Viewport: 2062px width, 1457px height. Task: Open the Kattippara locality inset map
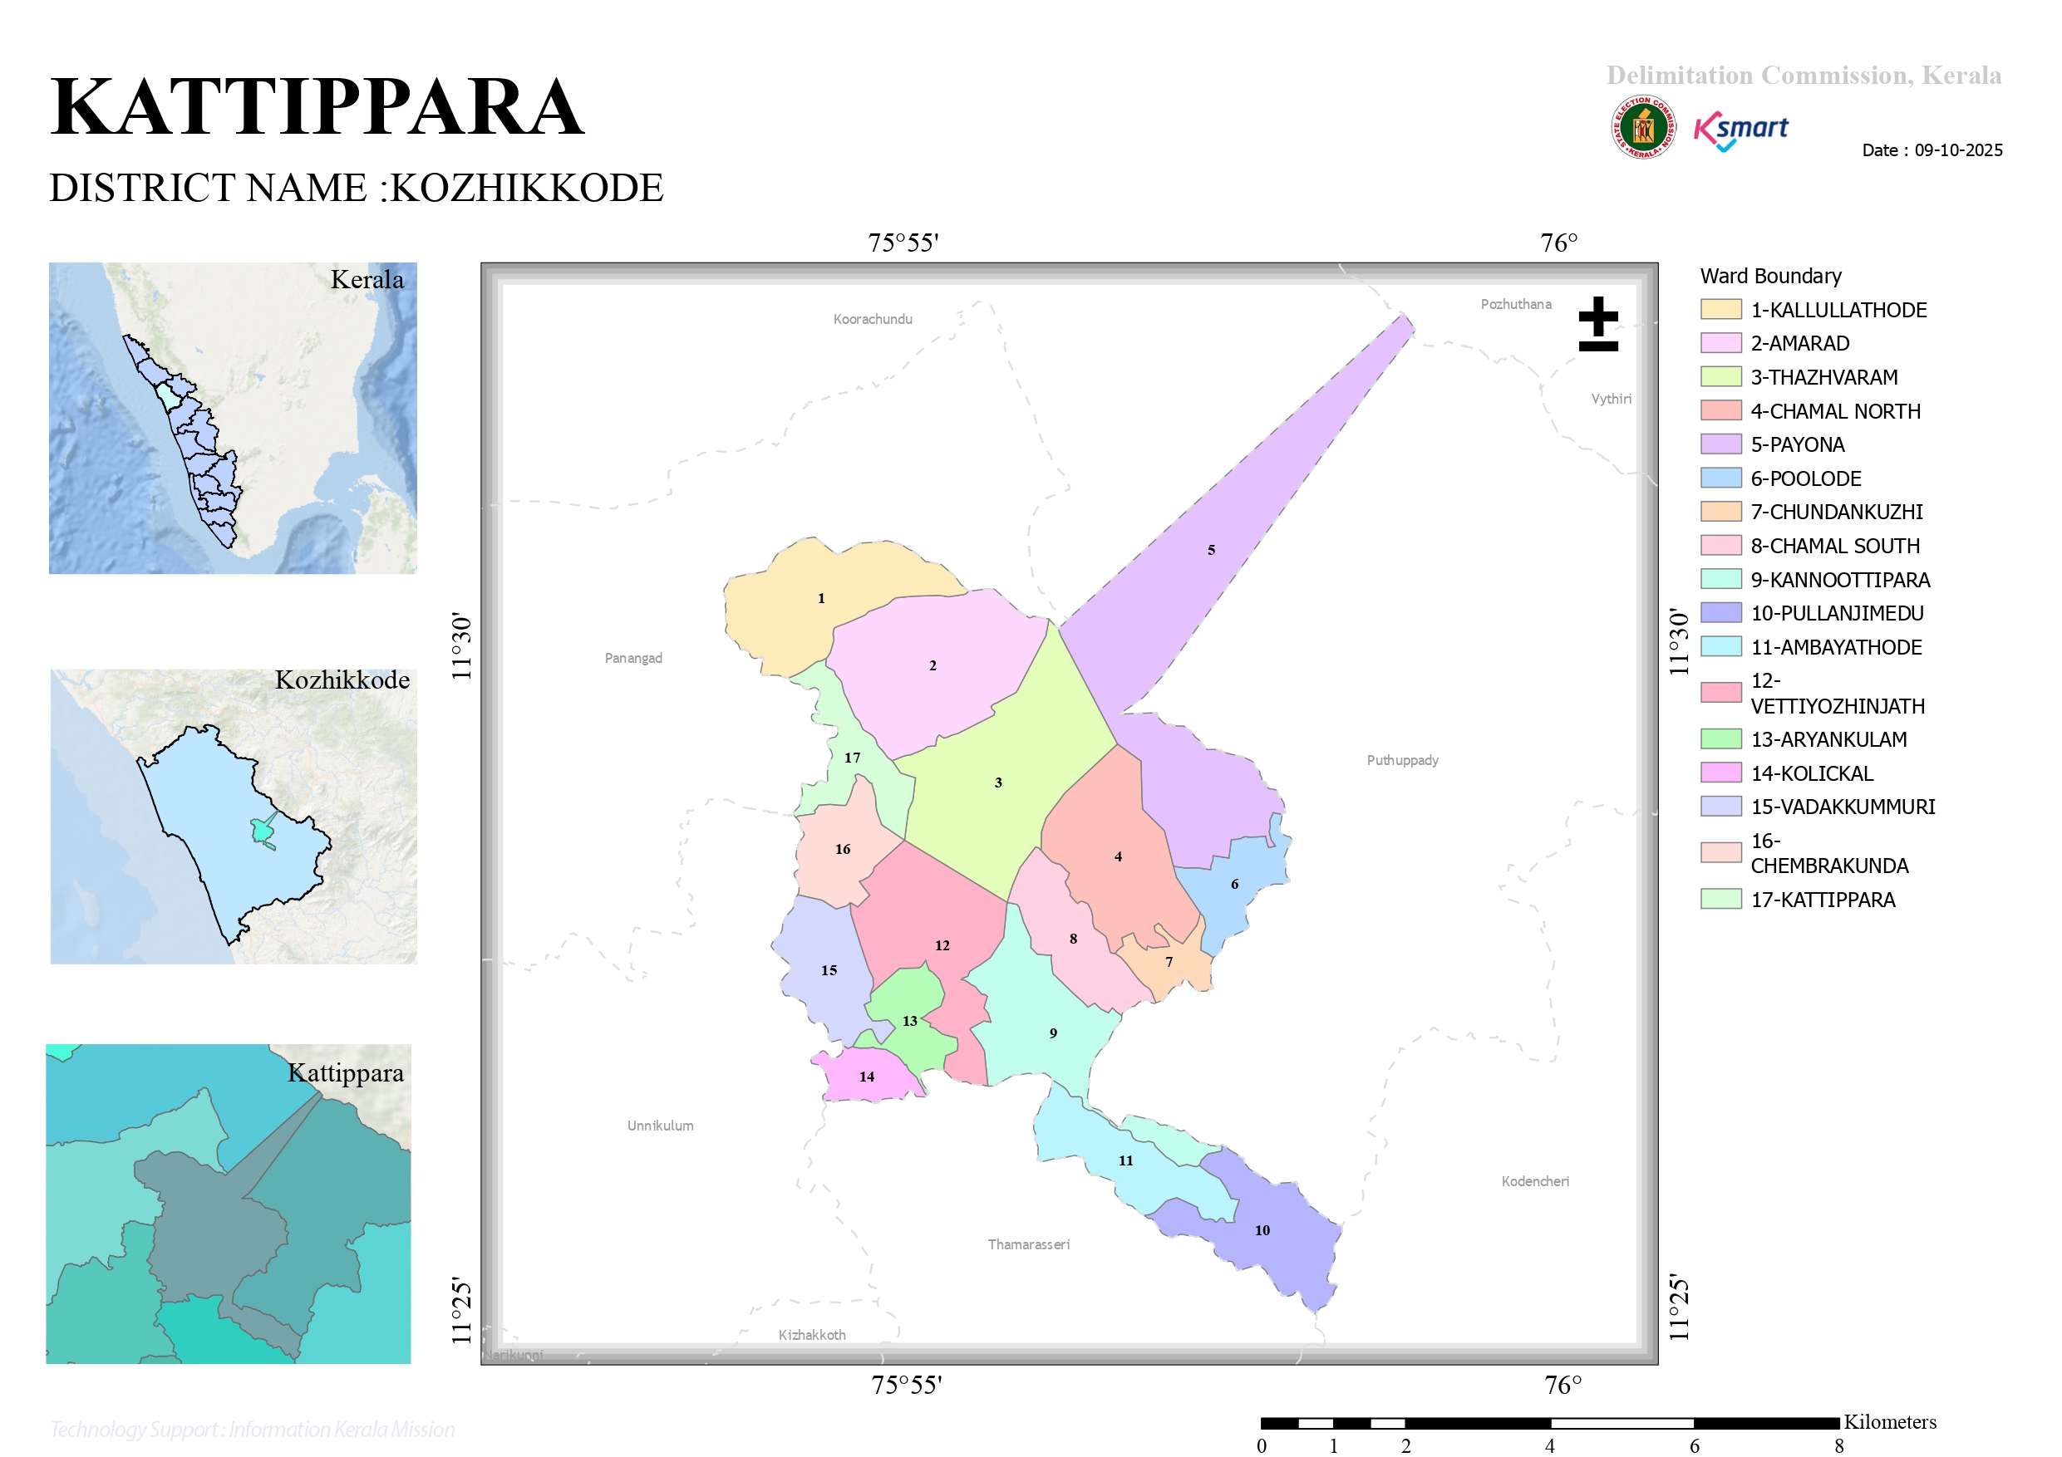[x=228, y=1204]
